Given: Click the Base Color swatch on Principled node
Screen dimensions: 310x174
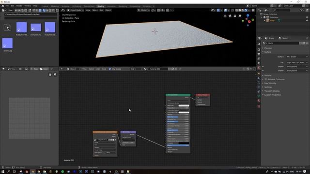Looking at the screenshot, I should [184, 106].
